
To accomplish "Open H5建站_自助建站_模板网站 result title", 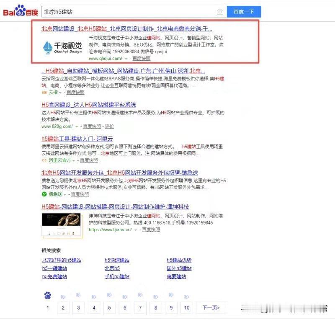I will click(123, 71).
